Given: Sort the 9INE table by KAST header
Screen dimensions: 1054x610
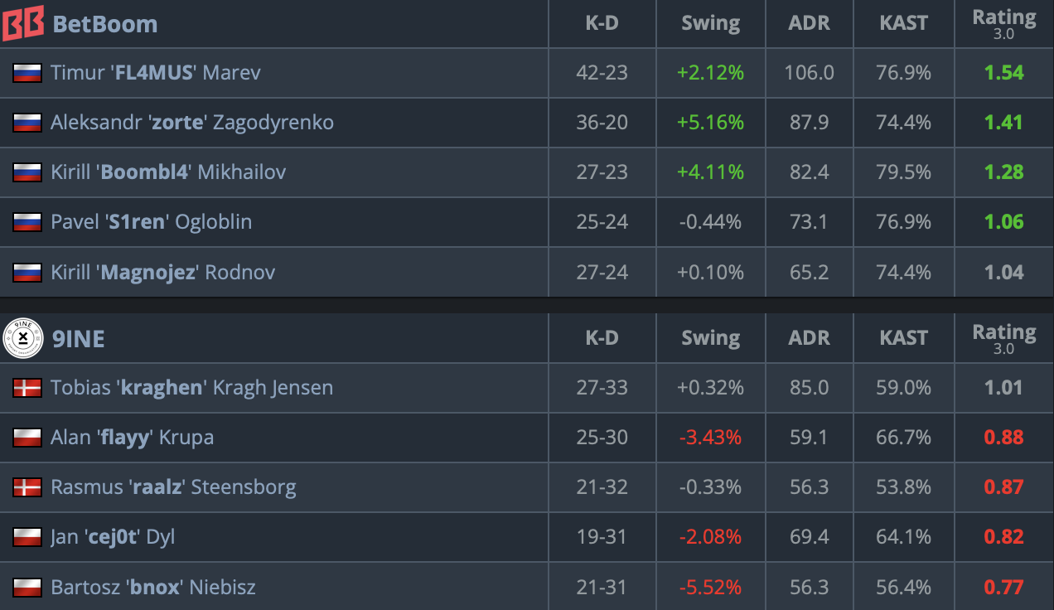Looking at the screenshot, I should pyautogui.click(x=903, y=338).
